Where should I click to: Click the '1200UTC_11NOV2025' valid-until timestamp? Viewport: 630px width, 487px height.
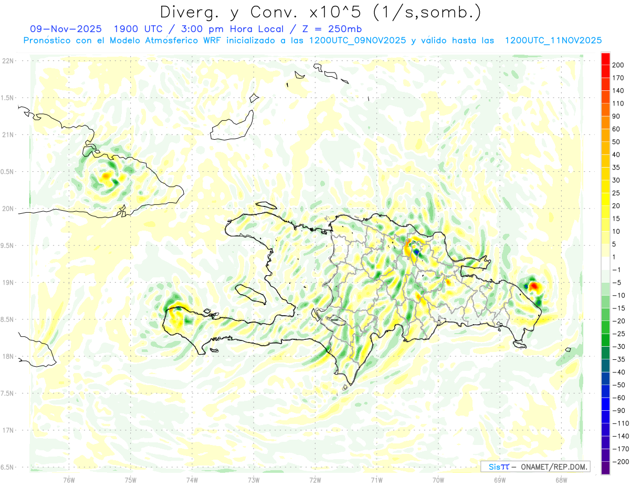pos(553,40)
